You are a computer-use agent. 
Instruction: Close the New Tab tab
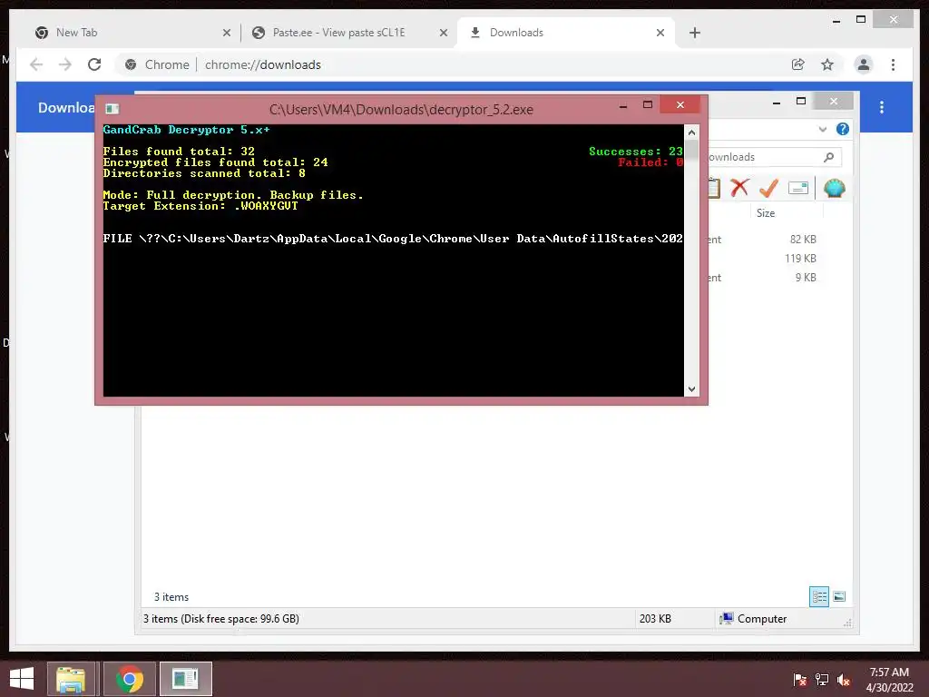click(226, 34)
